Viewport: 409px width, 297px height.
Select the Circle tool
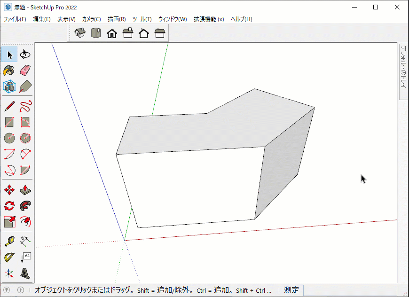[x=9, y=138]
